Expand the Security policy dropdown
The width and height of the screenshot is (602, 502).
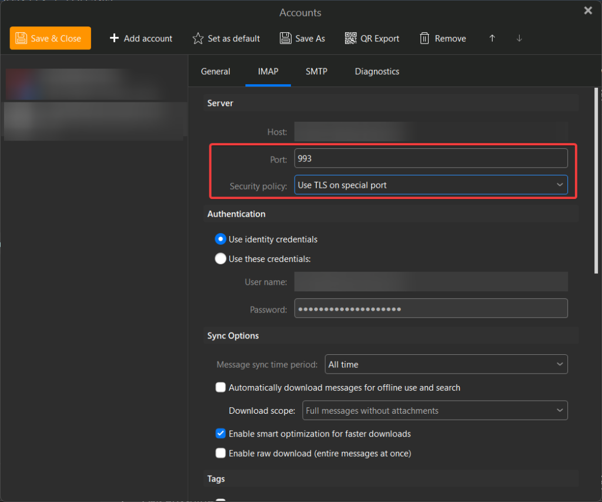431,185
